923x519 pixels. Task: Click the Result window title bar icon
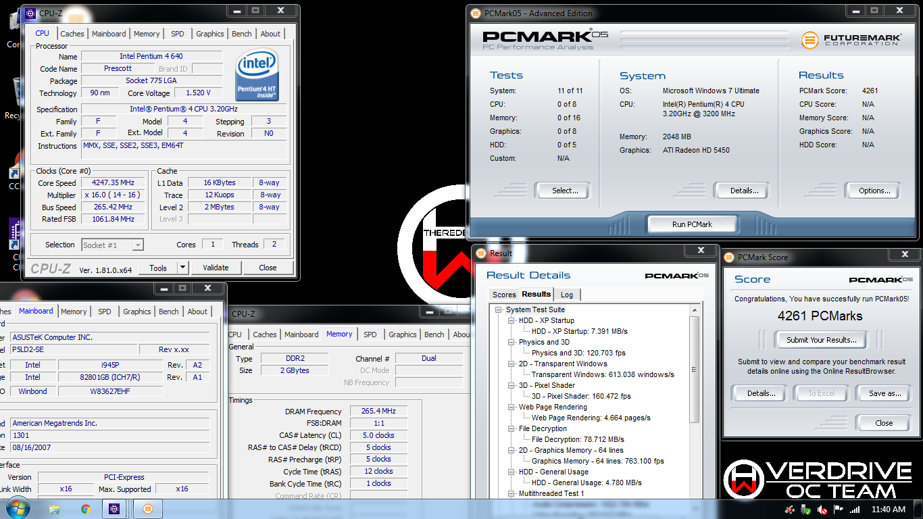tap(481, 253)
